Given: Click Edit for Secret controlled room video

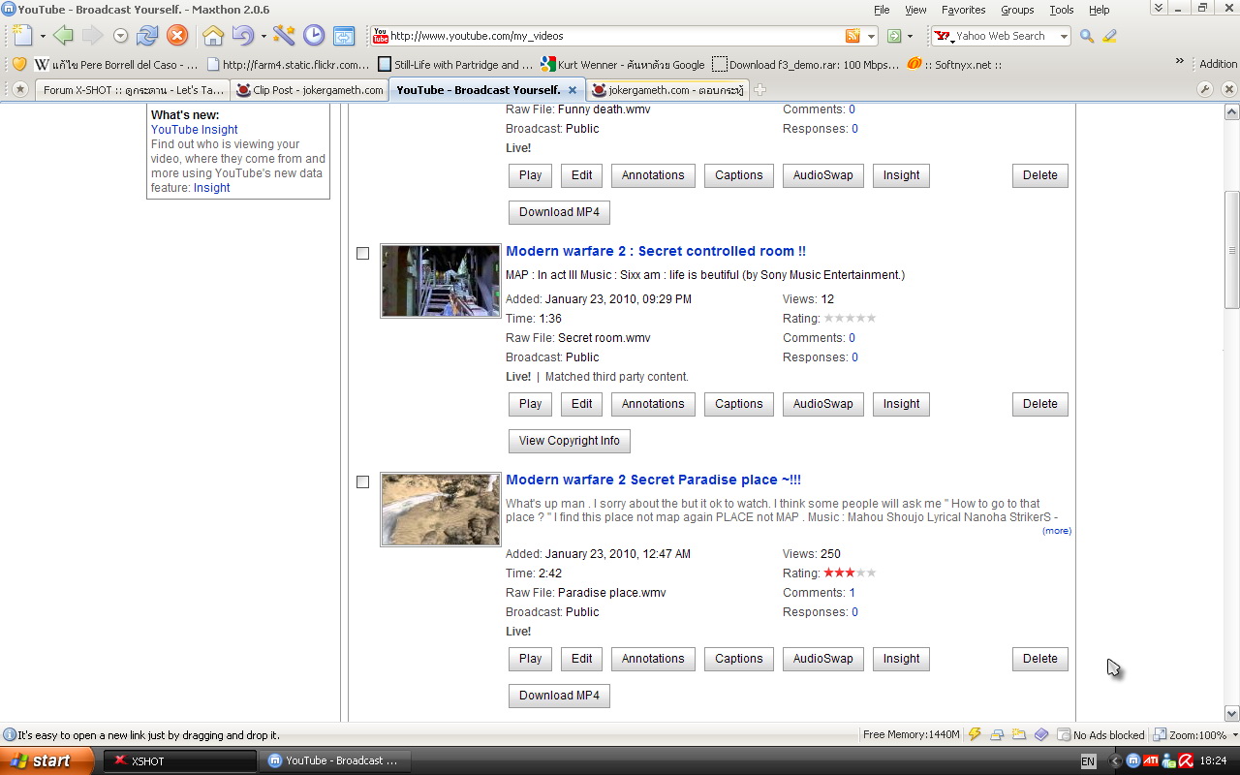Looking at the screenshot, I should [581, 404].
